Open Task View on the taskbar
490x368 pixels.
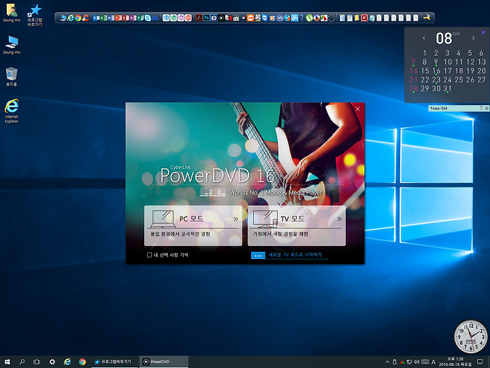tap(37, 362)
